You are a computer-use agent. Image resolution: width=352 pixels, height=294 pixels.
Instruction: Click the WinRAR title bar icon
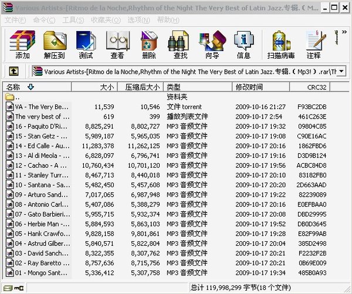click(x=8, y=8)
